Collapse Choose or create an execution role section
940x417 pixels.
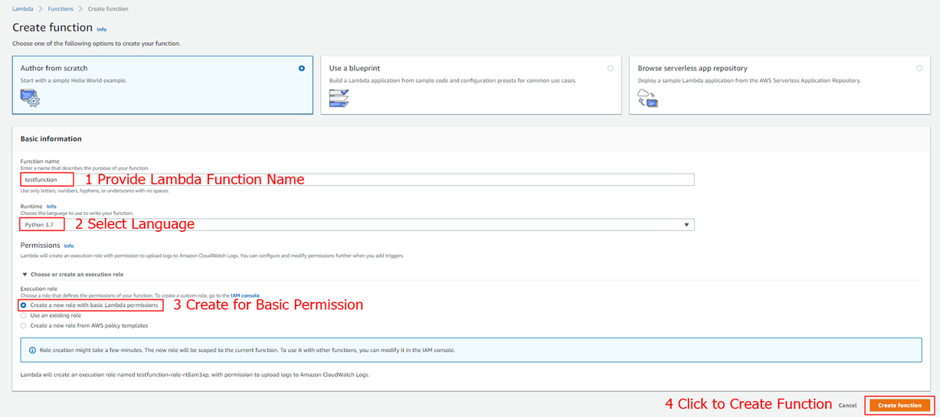pyautogui.click(x=25, y=274)
